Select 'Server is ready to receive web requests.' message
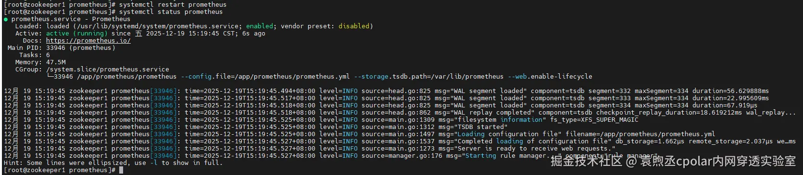Viewport: 803px width, 175px height. [535, 149]
